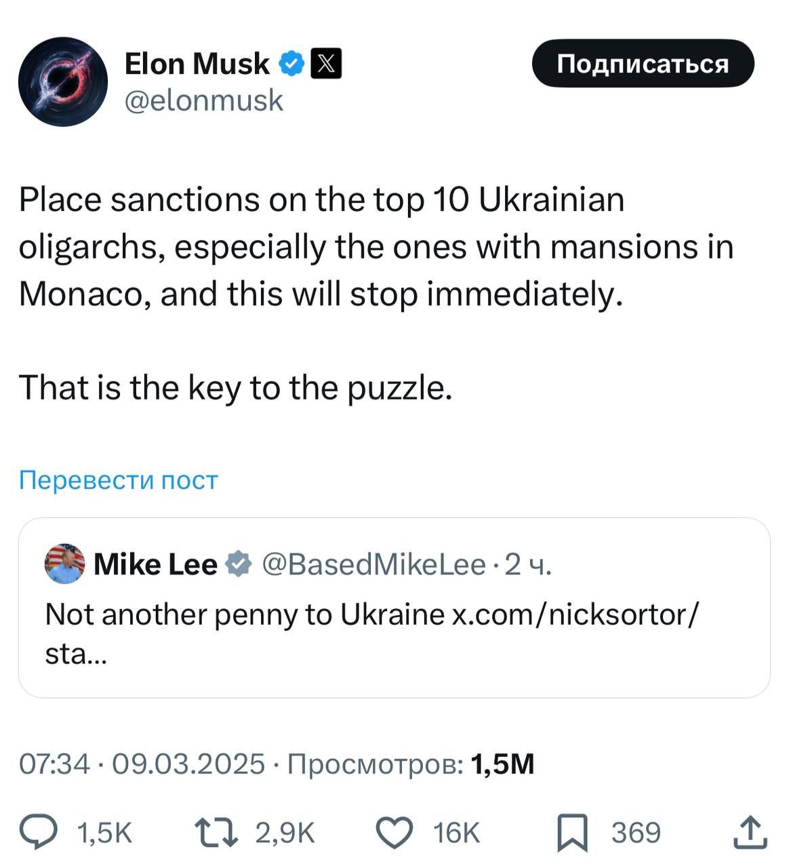Viewport: 789px width, 868px height.
Task: Click the Elon Musk display name
Action: coord(197,64)
